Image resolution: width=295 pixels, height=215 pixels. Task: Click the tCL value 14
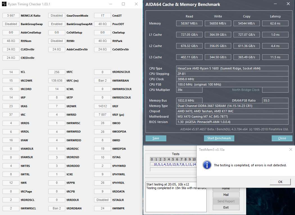point(11,72)
